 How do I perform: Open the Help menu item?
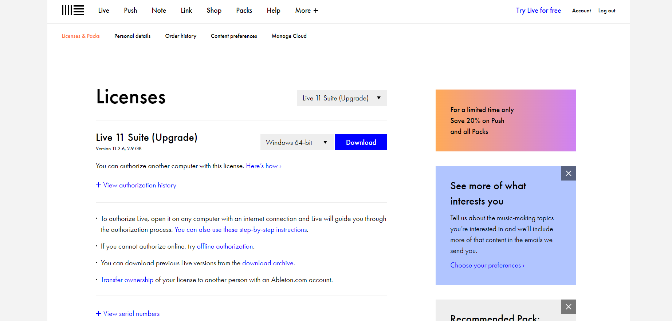[x=274, y=11]
